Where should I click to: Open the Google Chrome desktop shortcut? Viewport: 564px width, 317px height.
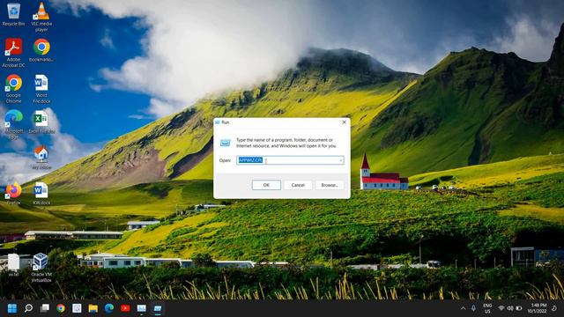pos(14,88)
